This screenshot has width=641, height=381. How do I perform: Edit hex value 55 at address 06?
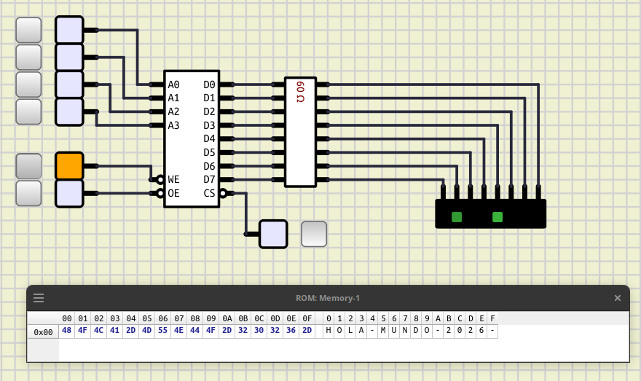click(162, 330)
